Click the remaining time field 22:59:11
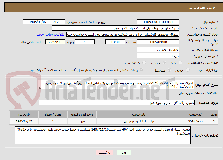 55,42
